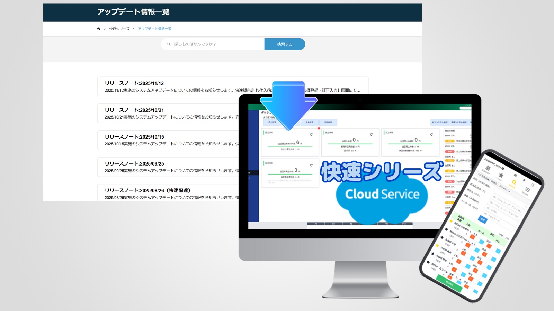Tap the calendar icon on the phone
This screenshot has width=554, height=311.
point(488,168)
